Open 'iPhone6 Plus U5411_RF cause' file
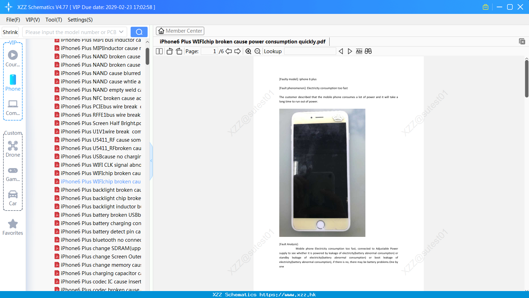529x298 pixels. tap(98, 140)
